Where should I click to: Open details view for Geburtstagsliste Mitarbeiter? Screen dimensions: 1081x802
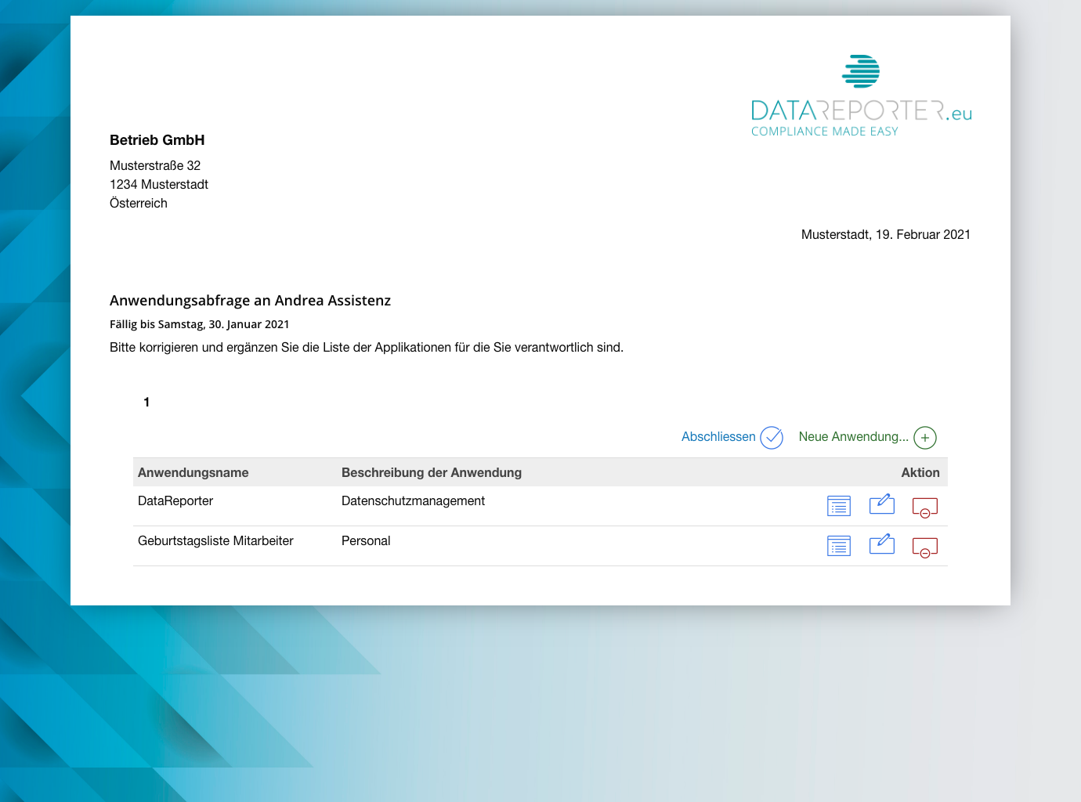838,545
